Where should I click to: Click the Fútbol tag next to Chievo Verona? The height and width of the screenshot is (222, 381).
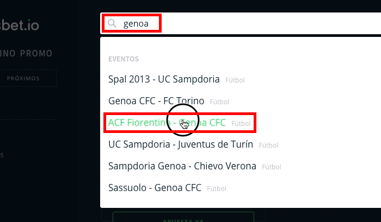(x=272, y=167)
